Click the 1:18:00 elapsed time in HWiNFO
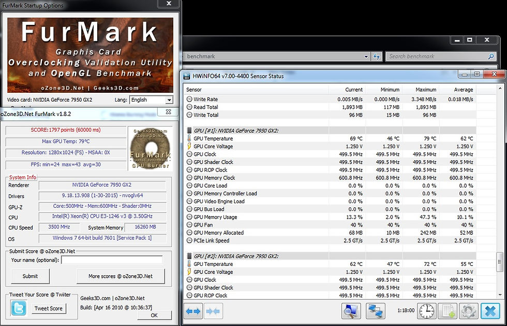 406,310
